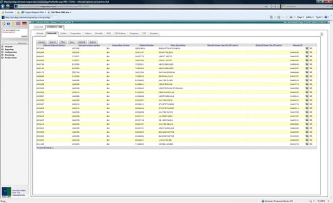The height and width of the screenshot is (203, 333).
Task: Switch language with the UK flag icon
Action: pos(18,23)
